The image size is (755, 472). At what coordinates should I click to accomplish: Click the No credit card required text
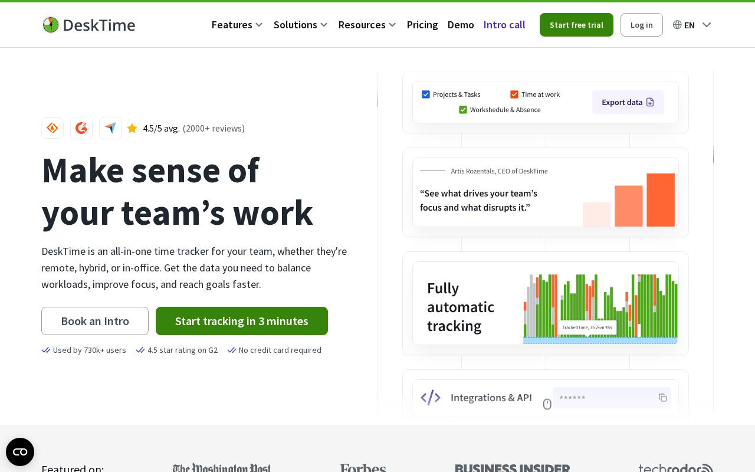280,350
